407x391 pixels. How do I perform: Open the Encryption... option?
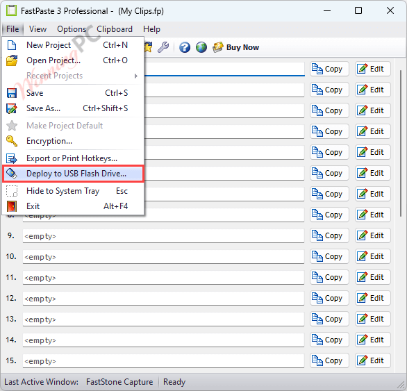coord(73,141)
